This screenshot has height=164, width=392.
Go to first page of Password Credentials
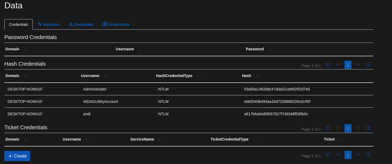coord(328,65)
